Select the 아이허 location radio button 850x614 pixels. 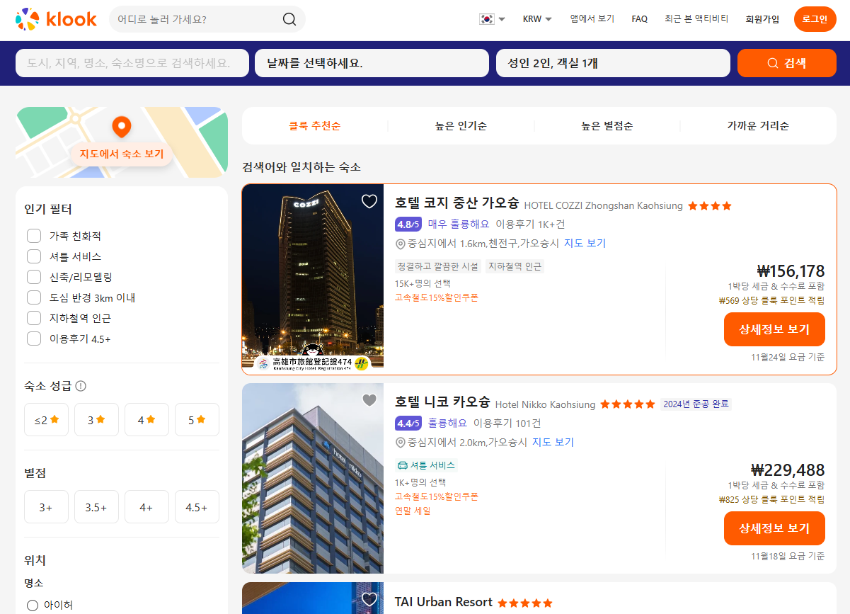pyautogui.click(x=33, y=606)
